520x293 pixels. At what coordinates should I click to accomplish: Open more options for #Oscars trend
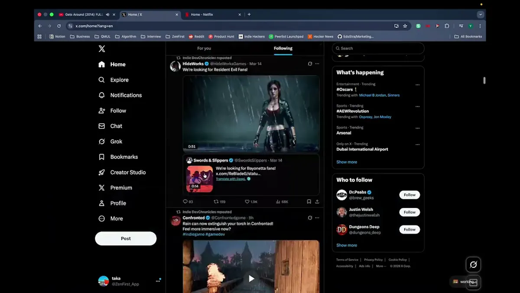(417, 85)
